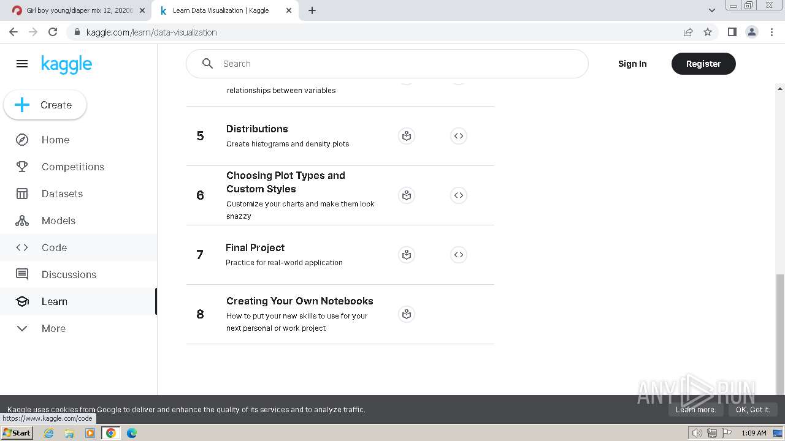Image resolution: width=785 pixels, height=441 pixels.
Task: Click the share page icon in the address bar
Action: [688, 32]
